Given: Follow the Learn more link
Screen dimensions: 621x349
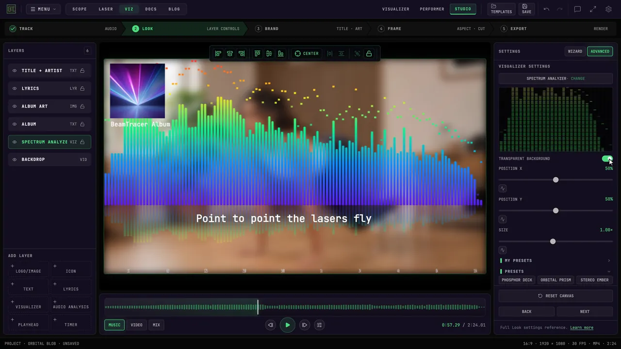Looking at the screenshot, I should pyautogui.click(x=582, y=328).
